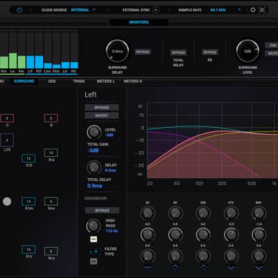The height and width of the screenshot is (278, 278).
Task: Toggle the blue power icon
Action: pyautogui.click(x=19, y=10)
